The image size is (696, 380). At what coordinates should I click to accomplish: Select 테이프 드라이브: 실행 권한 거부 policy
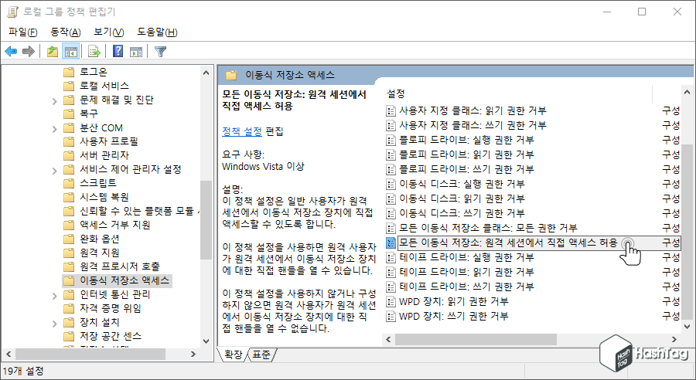tap(466, 257)
